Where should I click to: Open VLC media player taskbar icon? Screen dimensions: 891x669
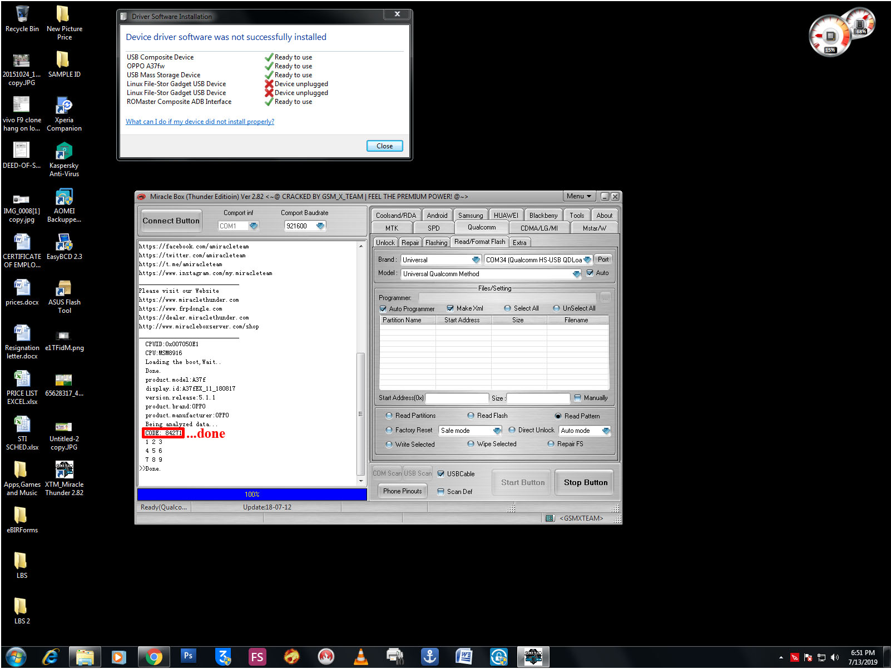[361, 657]
